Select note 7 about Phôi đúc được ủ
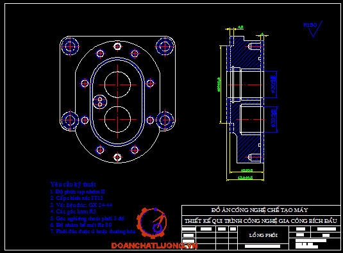This screenshot has height=253, width=343. pyautogui.click(x=93, y=231)
